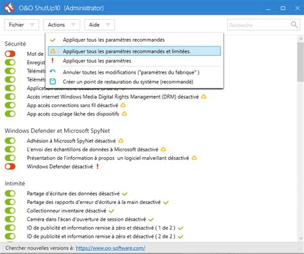Select Appliquer tous les paramètres recommandés
Viewport: 304px width, 254px height.
(x=135, y=40)
